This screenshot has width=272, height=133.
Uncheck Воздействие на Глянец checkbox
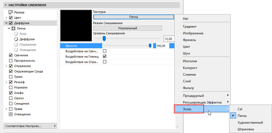[x=105, y=57]
